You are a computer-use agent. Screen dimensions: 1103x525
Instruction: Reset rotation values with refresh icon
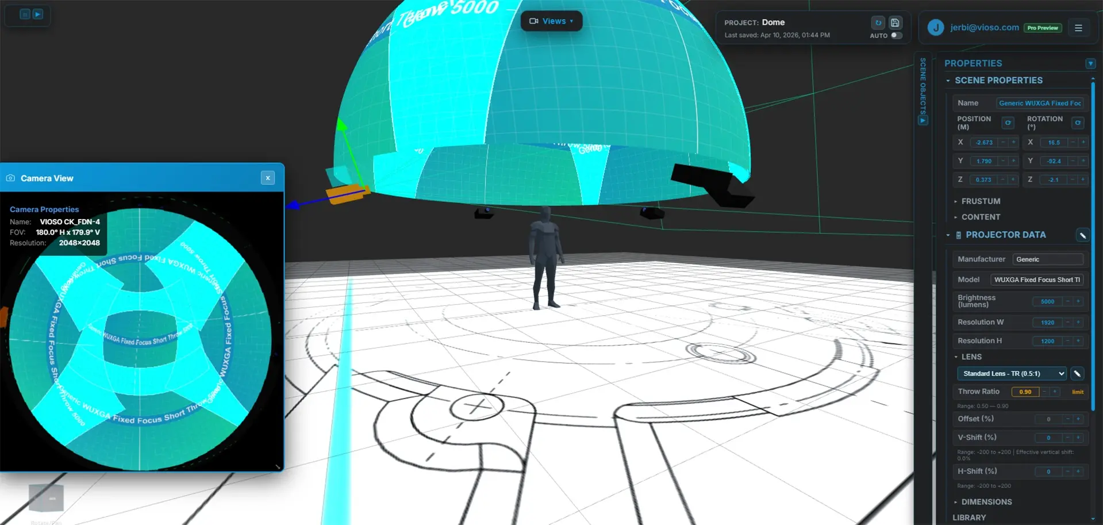click(1078, 123)
